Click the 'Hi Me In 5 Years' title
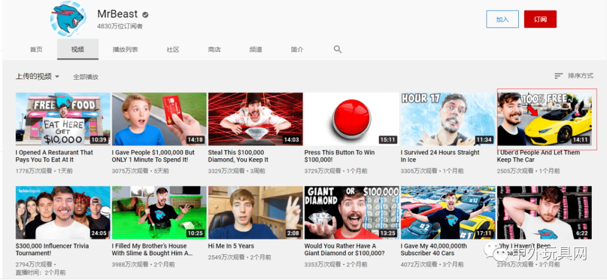The height and width of the screenshot is (280, 607). click(231, 246)
